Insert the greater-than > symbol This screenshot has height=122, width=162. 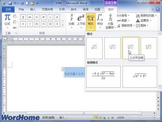(57, 24)
